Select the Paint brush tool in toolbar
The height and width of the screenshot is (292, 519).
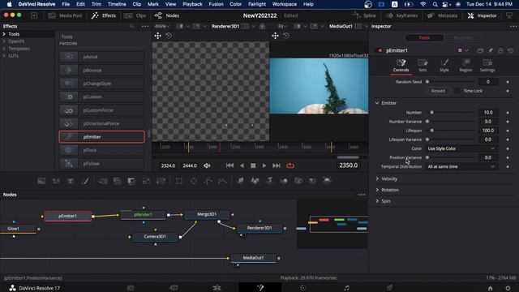point(85,181)
